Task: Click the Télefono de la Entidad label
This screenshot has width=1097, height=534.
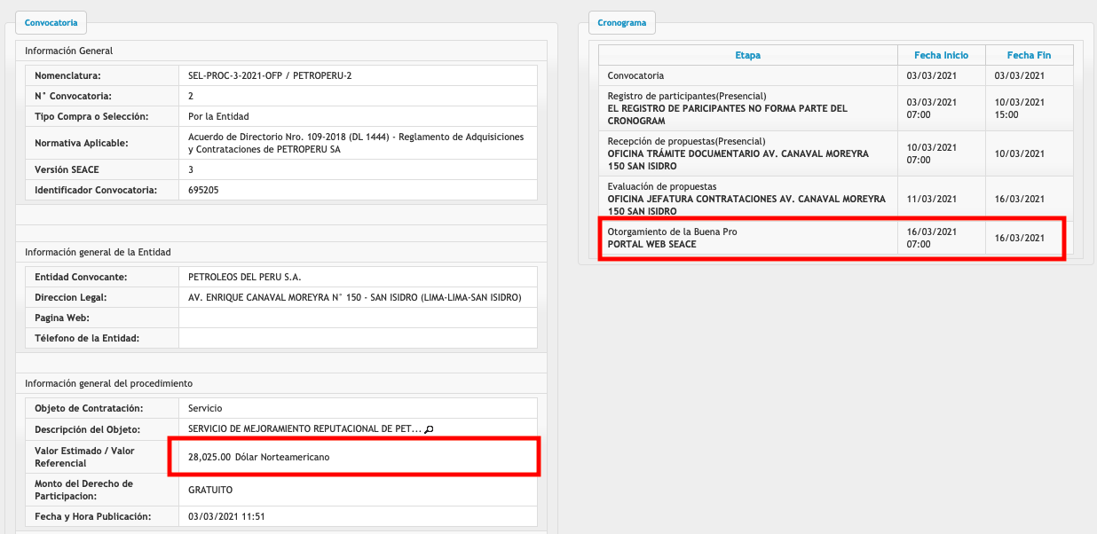Action: pyautogui.click(x=87, y=338)
